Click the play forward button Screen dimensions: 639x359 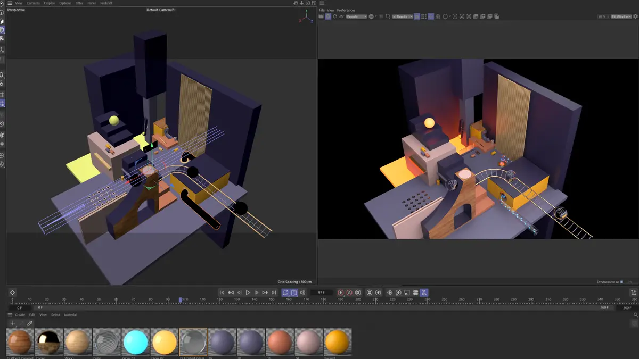click(x=248, y=293)
